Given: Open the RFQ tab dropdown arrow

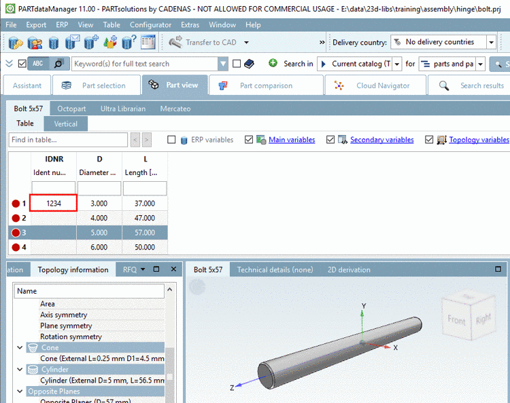Looking at the screenshot, I should pyautogui.click(x=143, y=269).
